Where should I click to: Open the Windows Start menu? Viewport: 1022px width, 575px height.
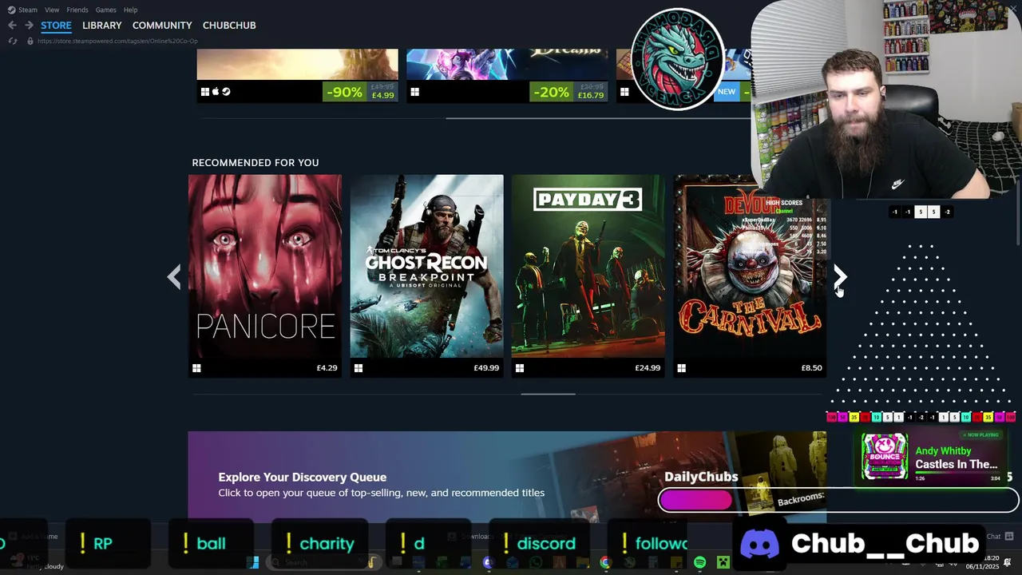253,563
